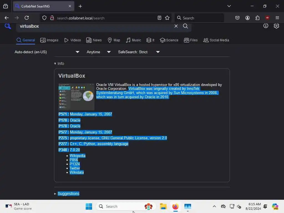View site security lock information
Viewport: 284px width, 213px height.
pos(52,18)
